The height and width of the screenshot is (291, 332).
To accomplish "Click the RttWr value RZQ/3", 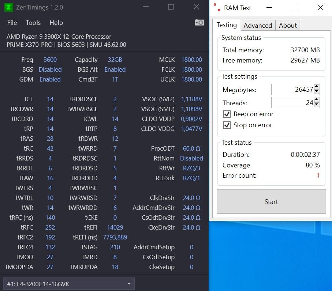I will (x=191, y=168).
